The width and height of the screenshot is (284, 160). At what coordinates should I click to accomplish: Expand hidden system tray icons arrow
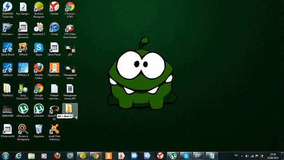pyautogui.click(x=242, y=156)
